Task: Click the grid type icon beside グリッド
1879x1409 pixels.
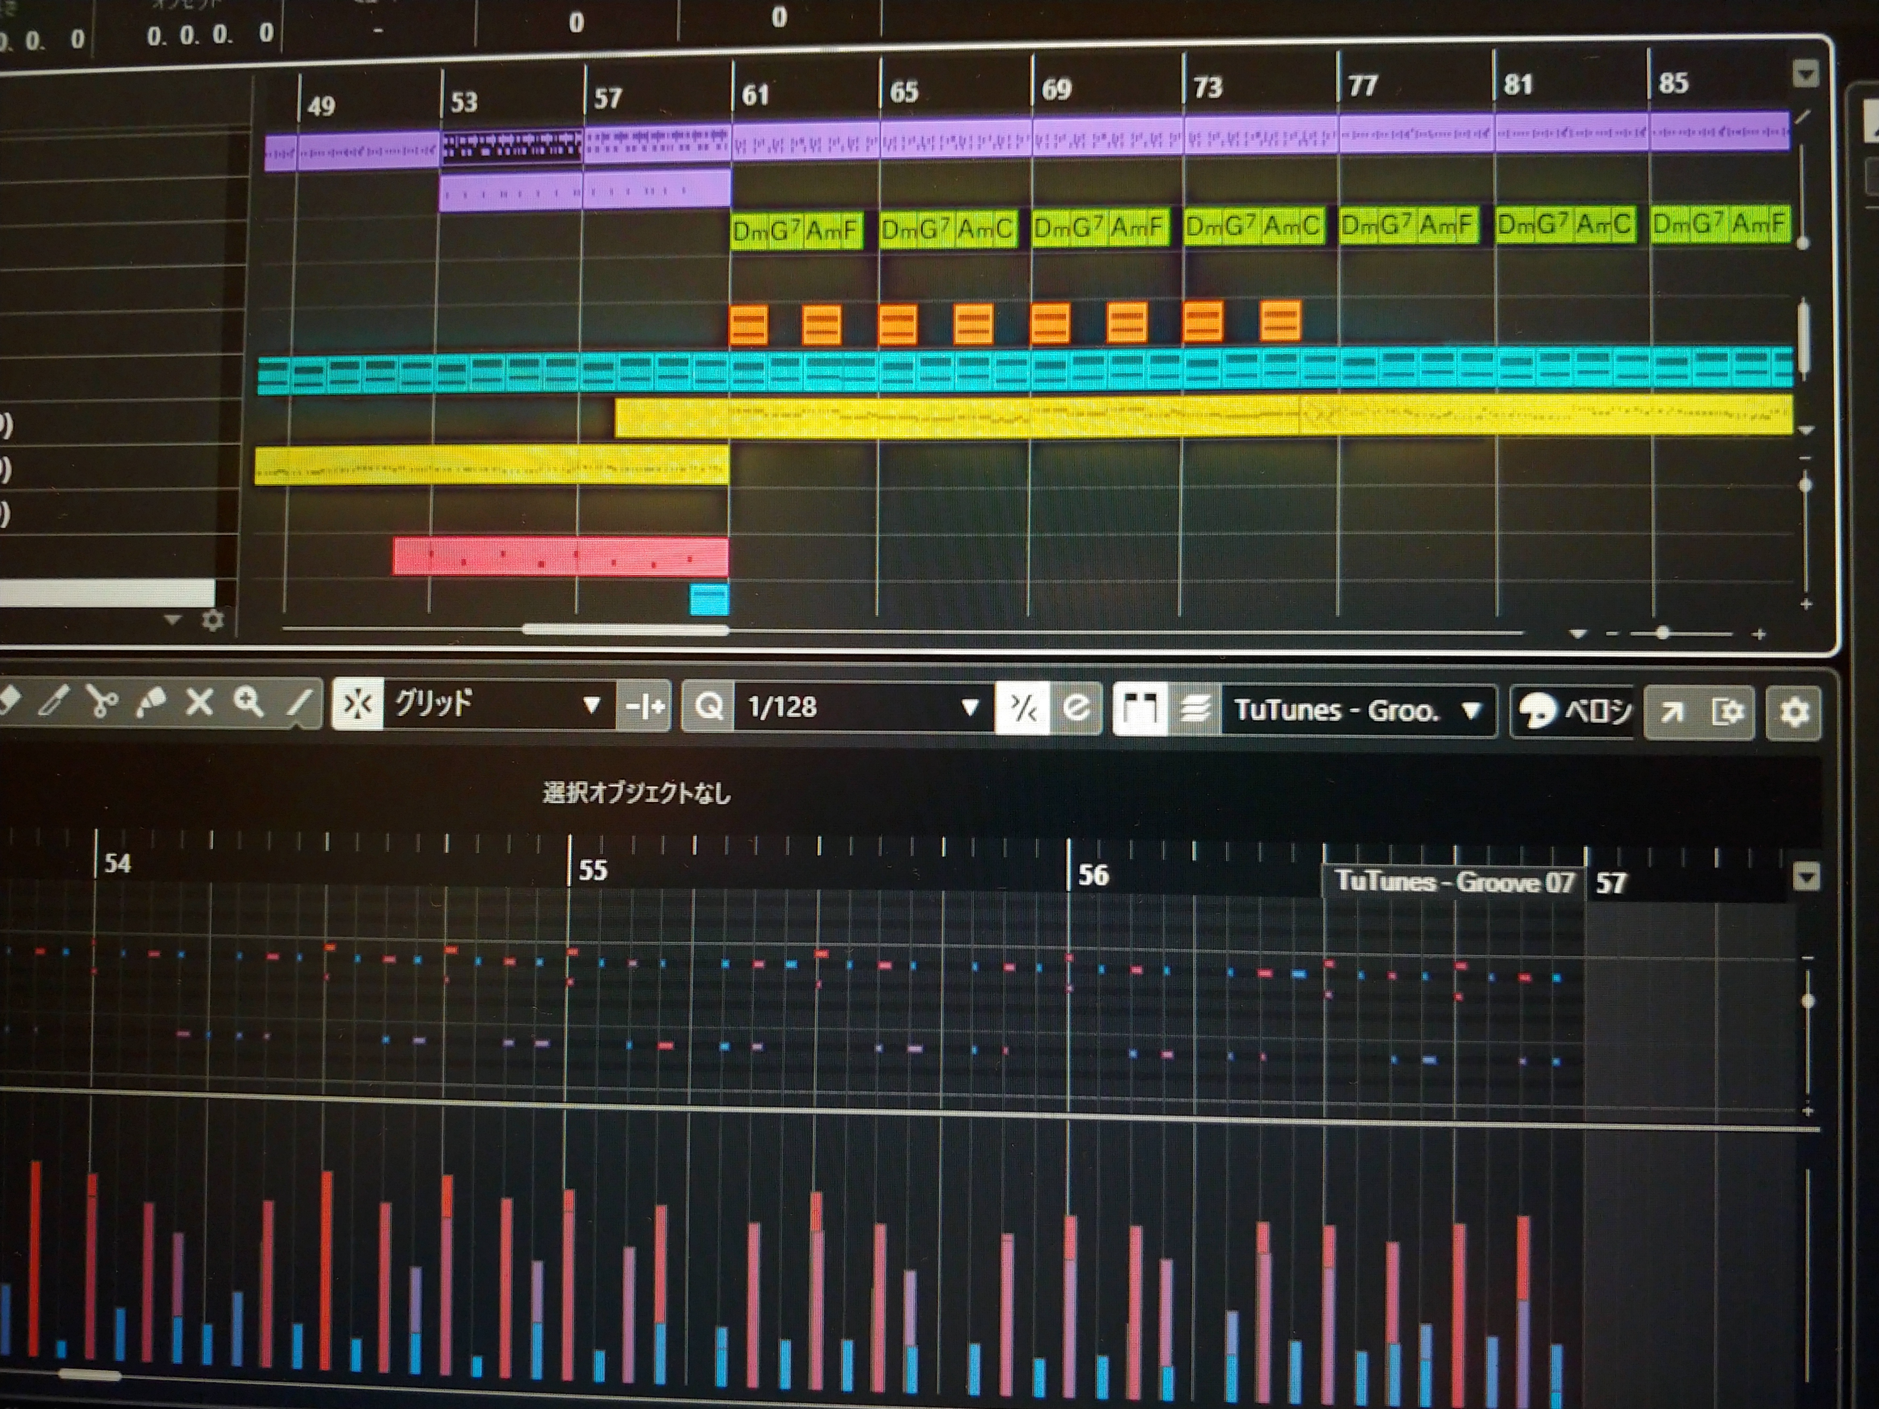Action: tap(645, 706)
